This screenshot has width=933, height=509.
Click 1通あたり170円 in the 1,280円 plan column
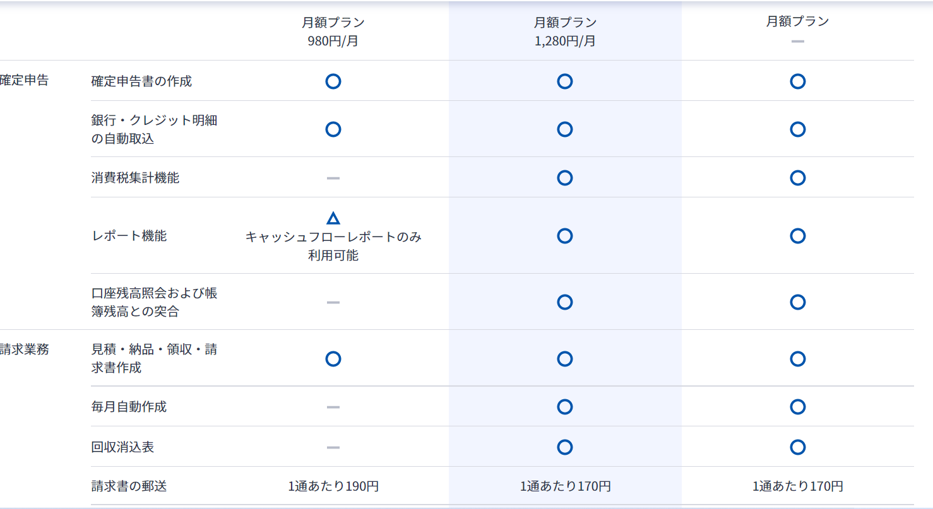click(565, 486)
